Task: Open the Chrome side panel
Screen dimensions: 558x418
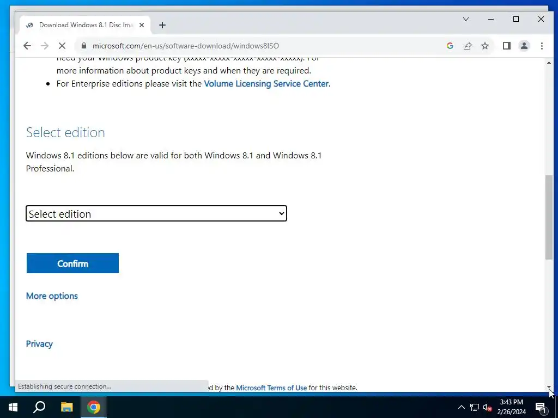Action: [x=506, y=46]
